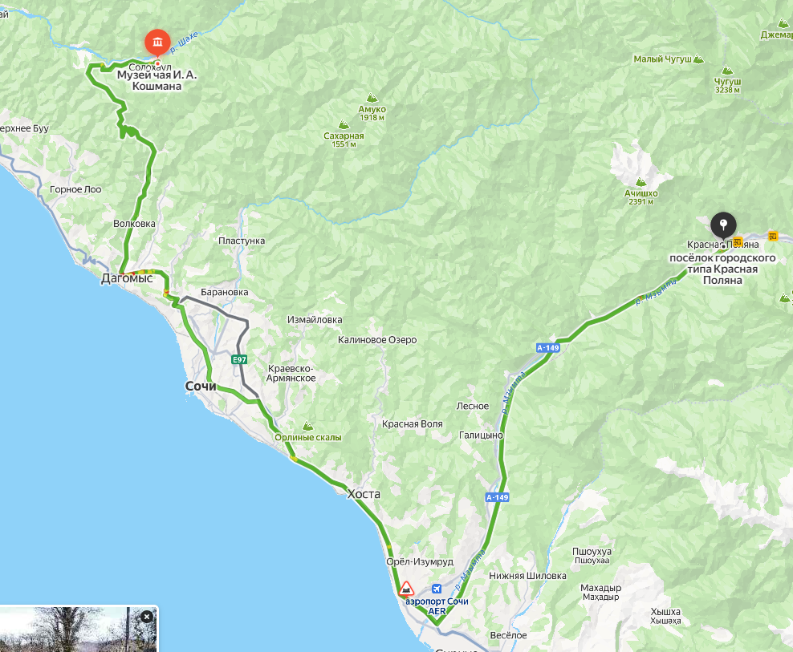Click the upper A-149 road shield
Viewport: 793px width, 652px height.
tap(548, 348)
